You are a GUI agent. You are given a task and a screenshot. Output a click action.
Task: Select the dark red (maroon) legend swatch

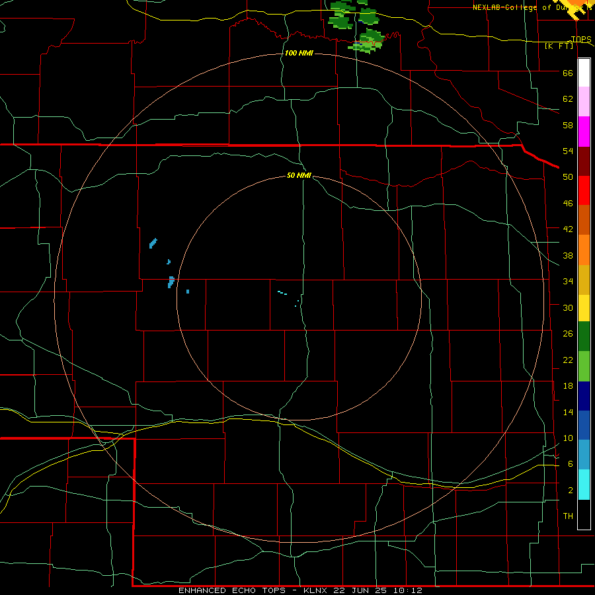(584, 162)
